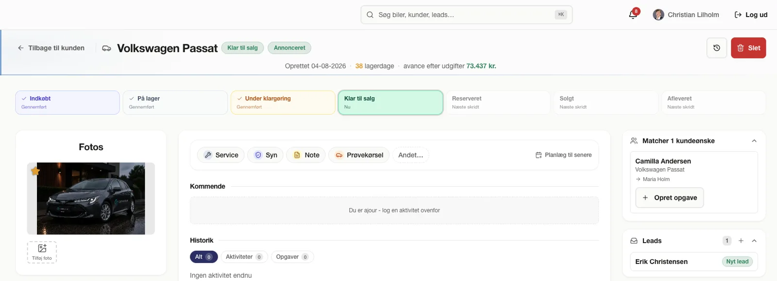This screenshot has height=281, width=777.
Task: Click the 38 lagerdage text
Action: [x=374, y=66]
